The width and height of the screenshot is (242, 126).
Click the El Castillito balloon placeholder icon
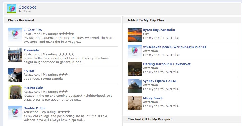click(15, 35)
